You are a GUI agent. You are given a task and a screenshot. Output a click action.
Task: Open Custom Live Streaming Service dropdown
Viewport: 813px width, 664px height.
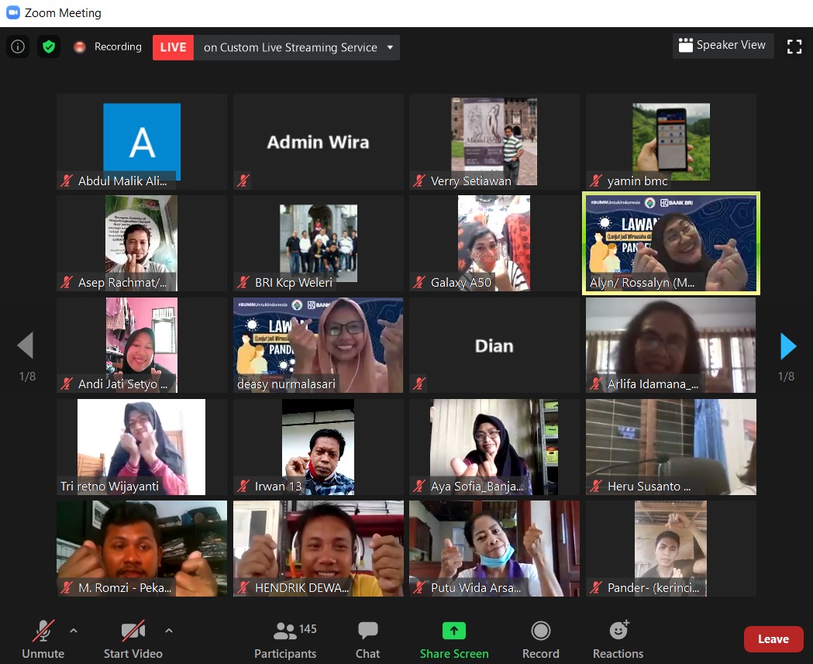point(390,47)
